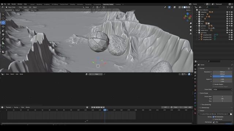Disable render camera icon for Icosphere.004
The width and height of the screenshot is (234, 131).
click(231, 40)
